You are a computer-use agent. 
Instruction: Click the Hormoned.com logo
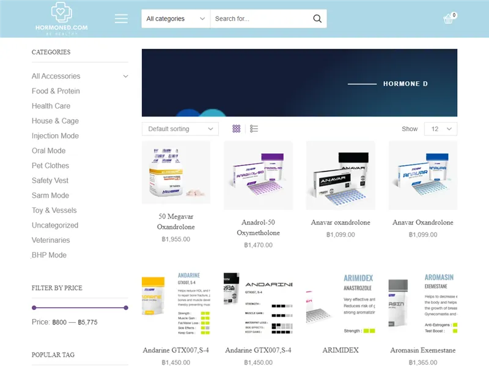(61, 18)
